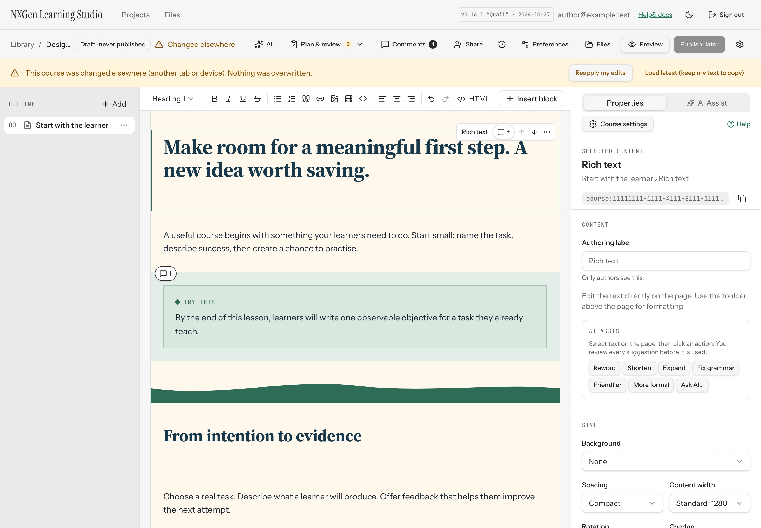Image resolution: width=761 pixels, height=528 pixels.
Task: Open the Spacing Compact dropdown
Action: [x=622, y=503]
